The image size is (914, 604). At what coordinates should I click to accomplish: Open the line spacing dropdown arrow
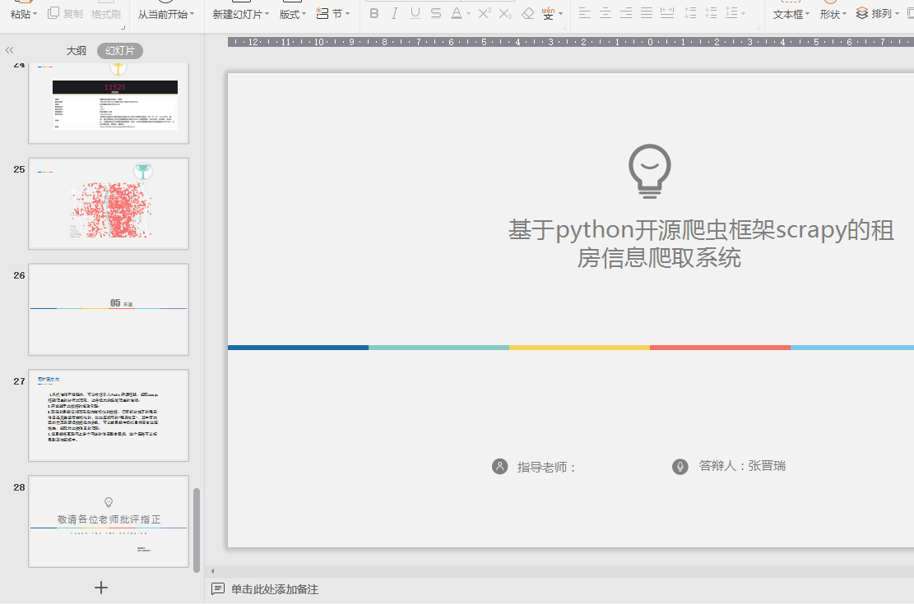[x=743, y=14]
